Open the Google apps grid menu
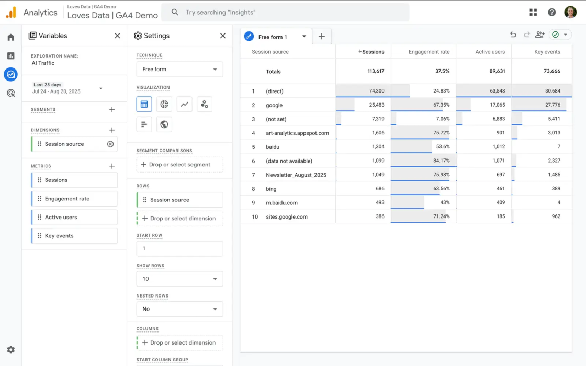 tap(533, 12)
